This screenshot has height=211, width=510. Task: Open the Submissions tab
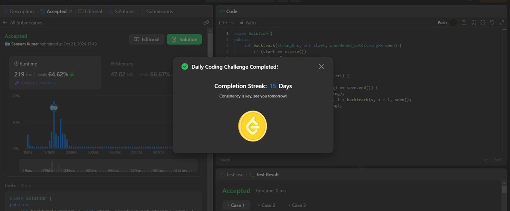[x=156, y=11]
